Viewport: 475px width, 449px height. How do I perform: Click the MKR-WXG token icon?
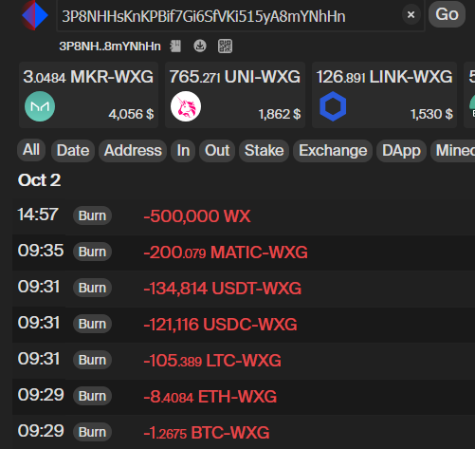click(x=40, y=106)
